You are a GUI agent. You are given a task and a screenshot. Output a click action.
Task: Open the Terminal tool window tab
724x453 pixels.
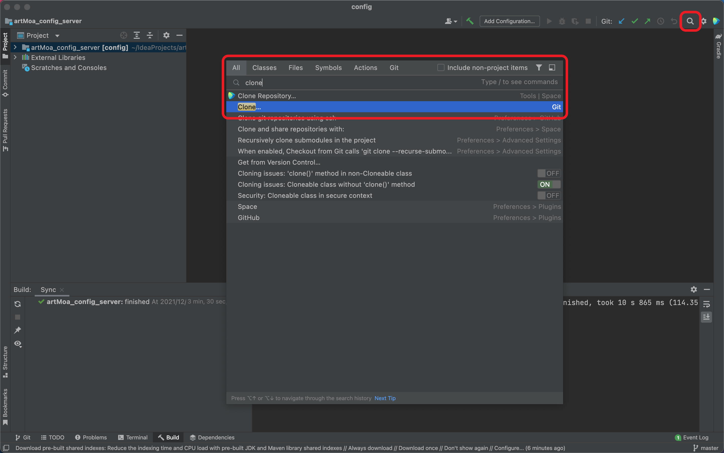[133, 437]
